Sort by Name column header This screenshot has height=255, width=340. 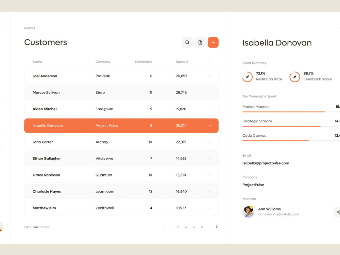(37, 62)
